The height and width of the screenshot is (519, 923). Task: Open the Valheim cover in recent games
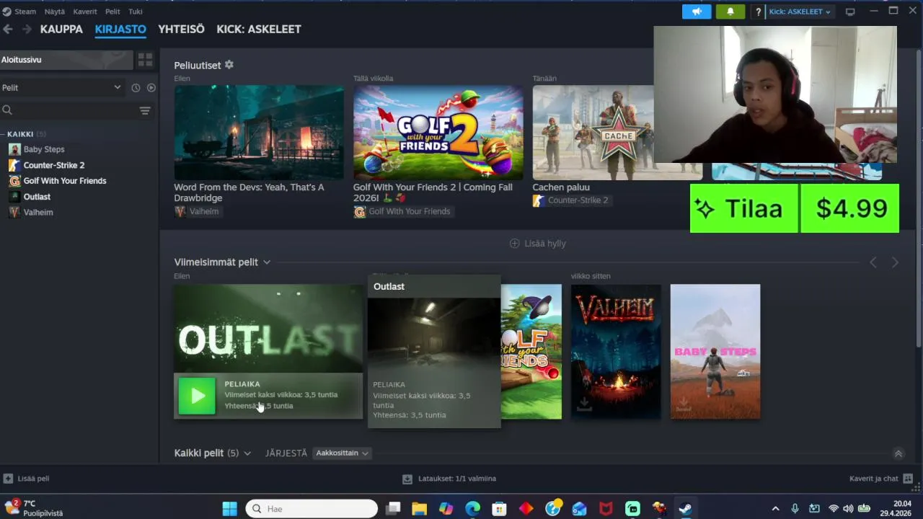point(616,352)
